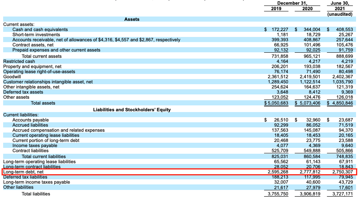This screenshot has height=197, width=358.
Task: Click the Total assets 2019 value $5,050,683
Action: tap(276, 103)
